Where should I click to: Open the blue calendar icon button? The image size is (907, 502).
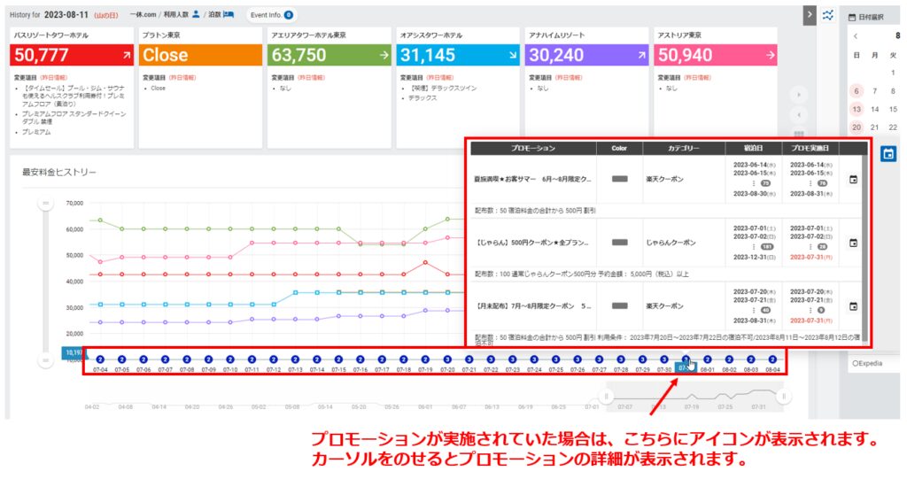888,154
